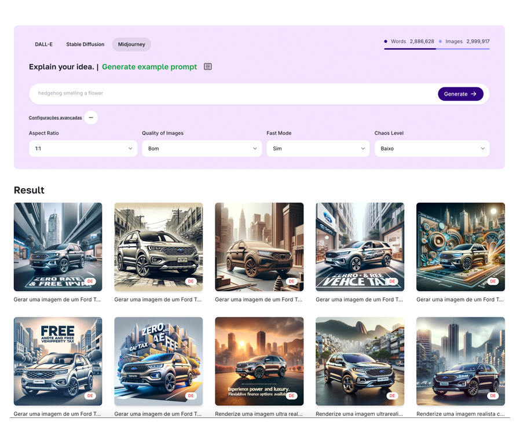
Task: Switch to the Stable Diffusion tab
Action: pyautogui.click(x=85, y=45)
